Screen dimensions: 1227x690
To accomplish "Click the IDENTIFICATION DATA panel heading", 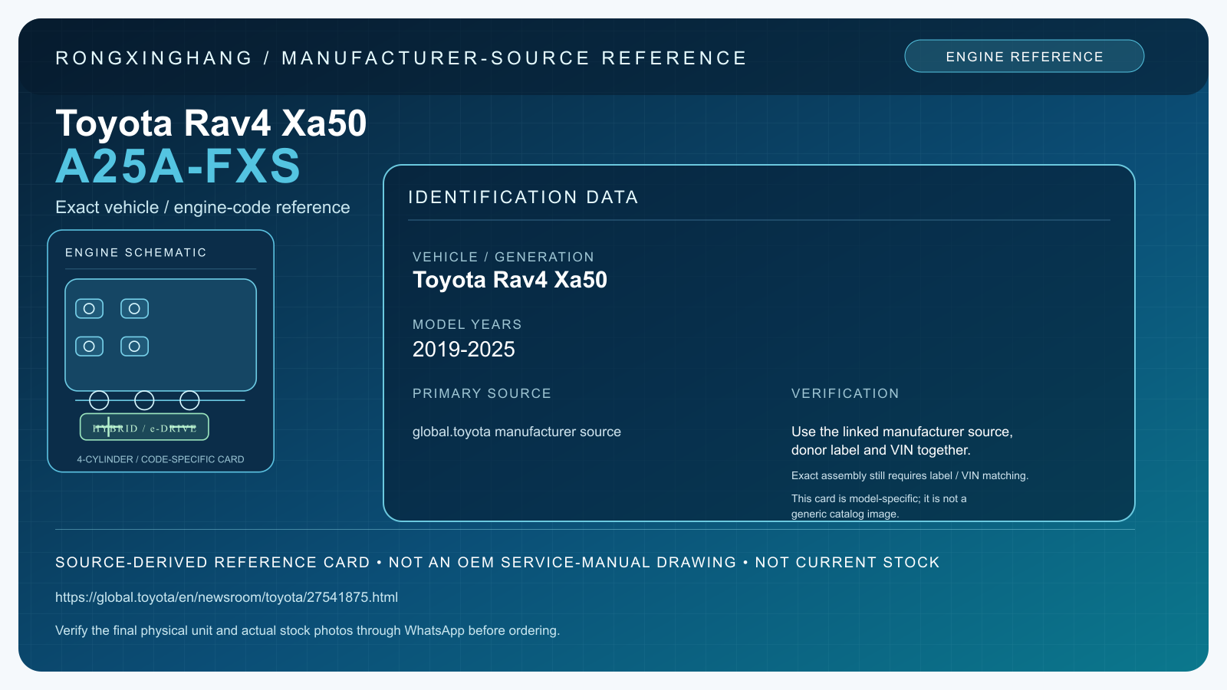I will [523, 197].
